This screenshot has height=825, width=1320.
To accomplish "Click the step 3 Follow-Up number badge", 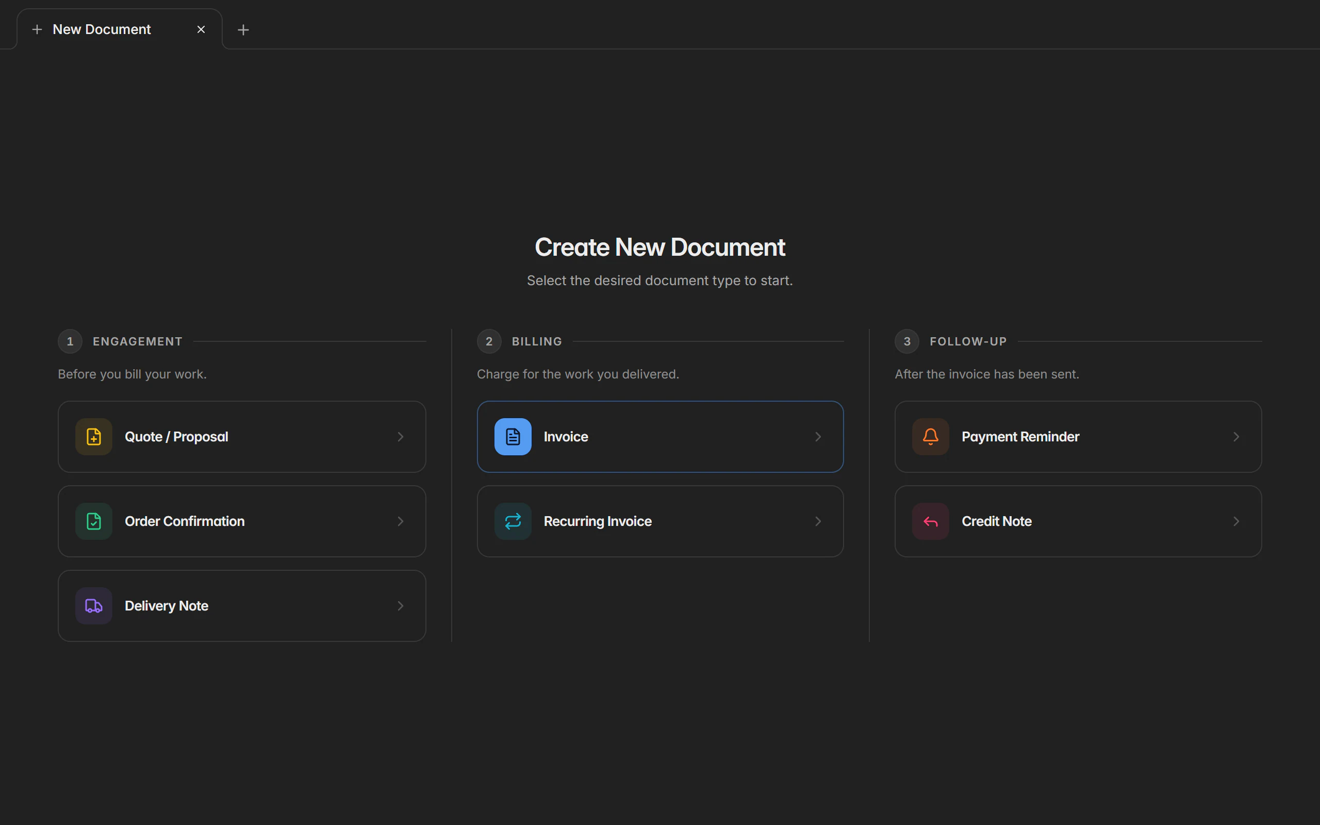I will 906,341.
